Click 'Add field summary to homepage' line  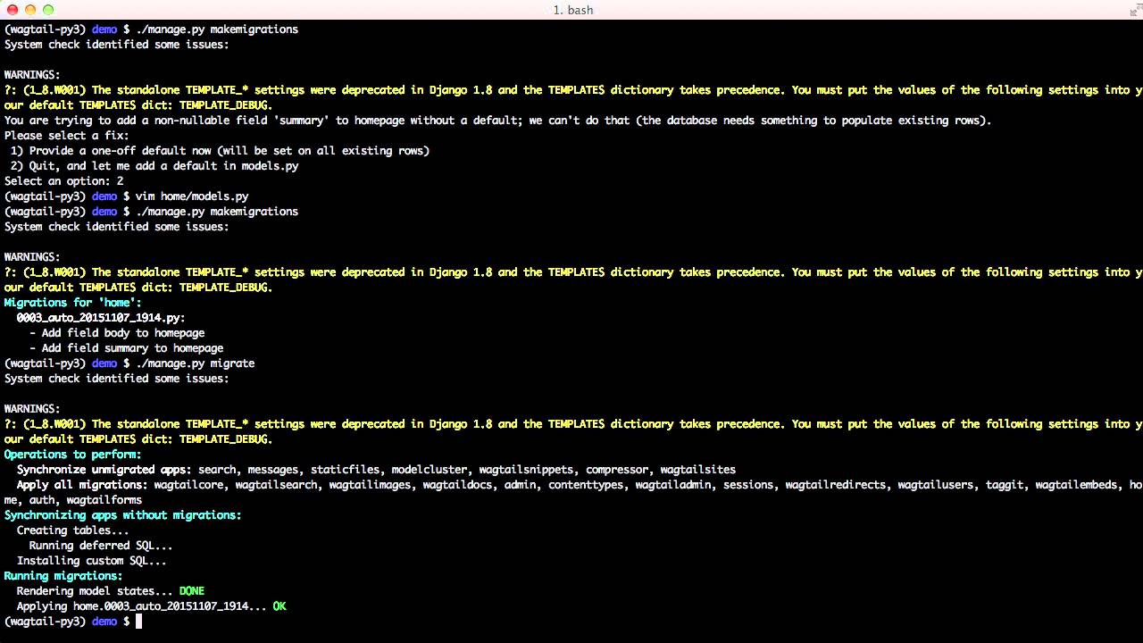[126, 348]
